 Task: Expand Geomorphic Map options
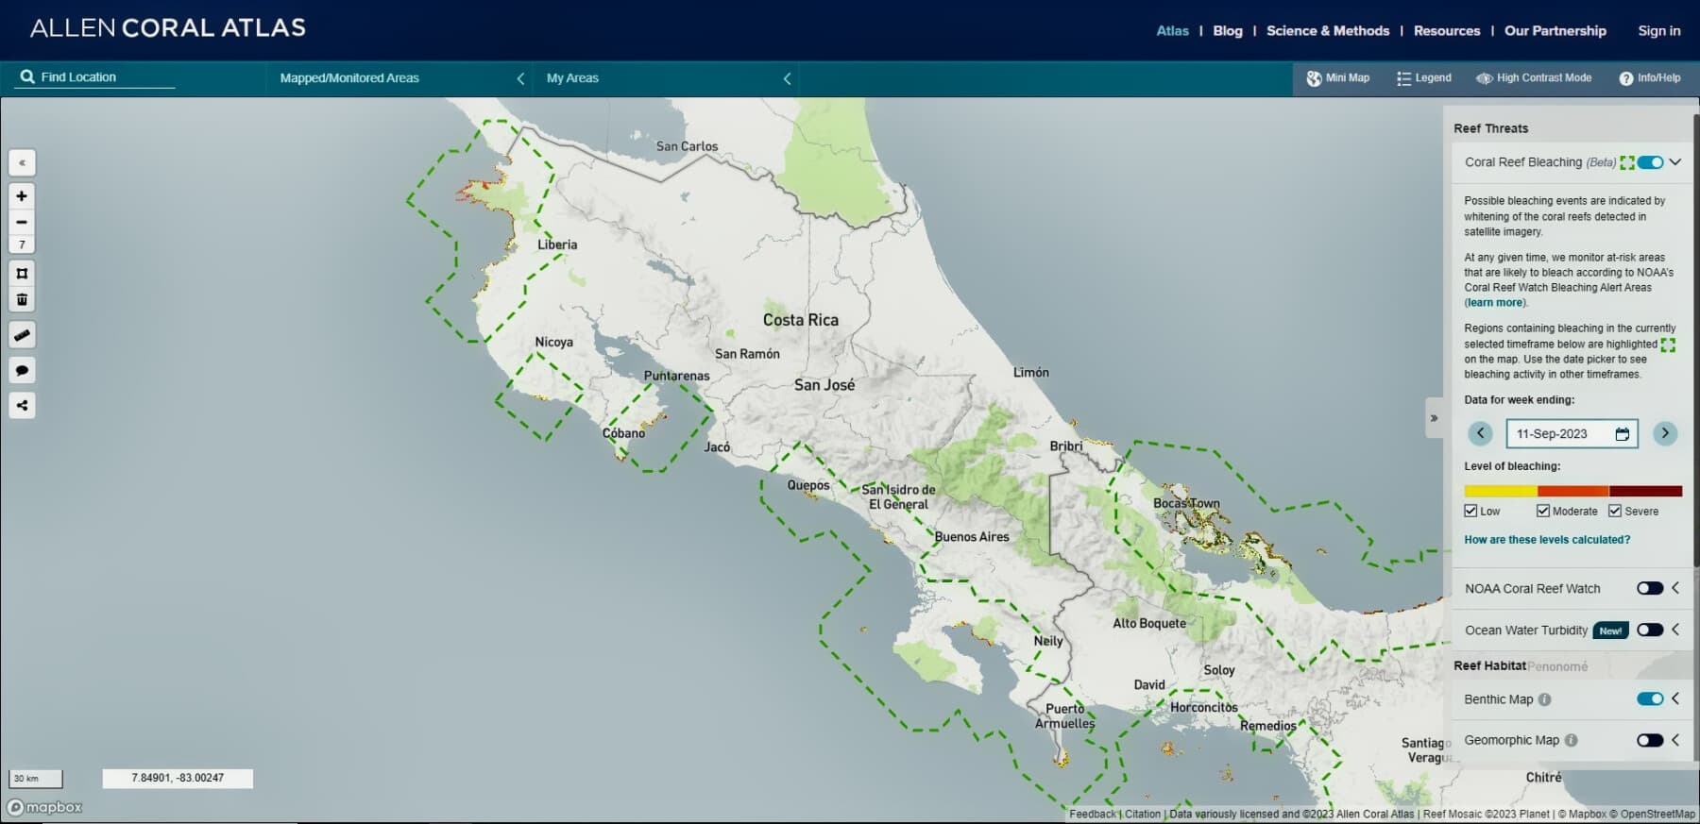click(x=1675, y=740)
